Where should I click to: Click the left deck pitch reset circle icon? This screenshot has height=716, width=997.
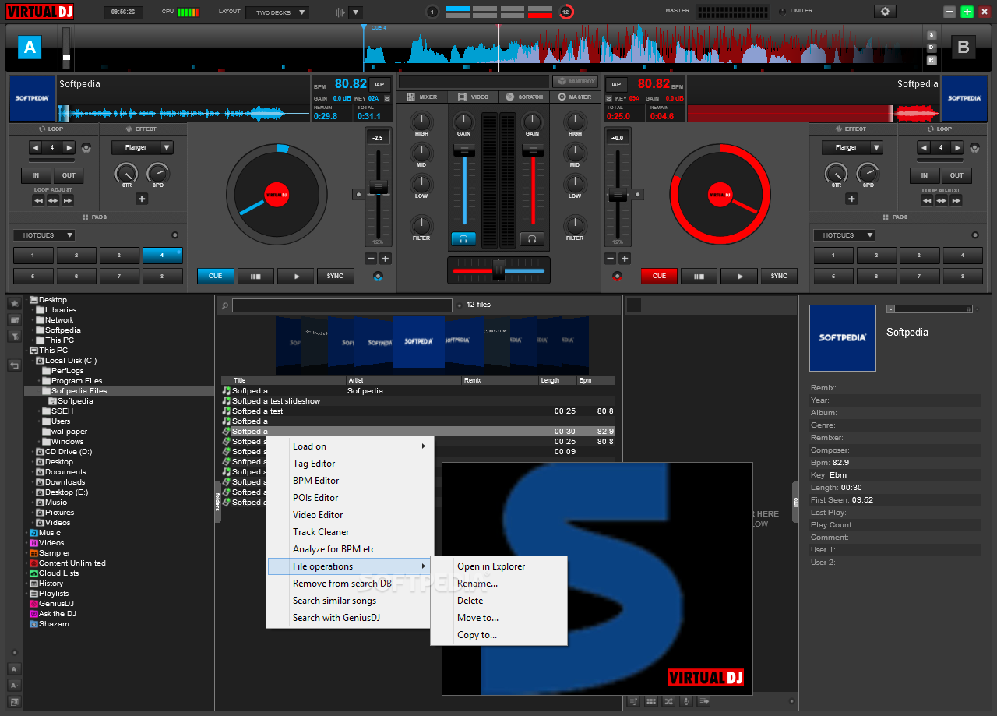coord(358,194)
